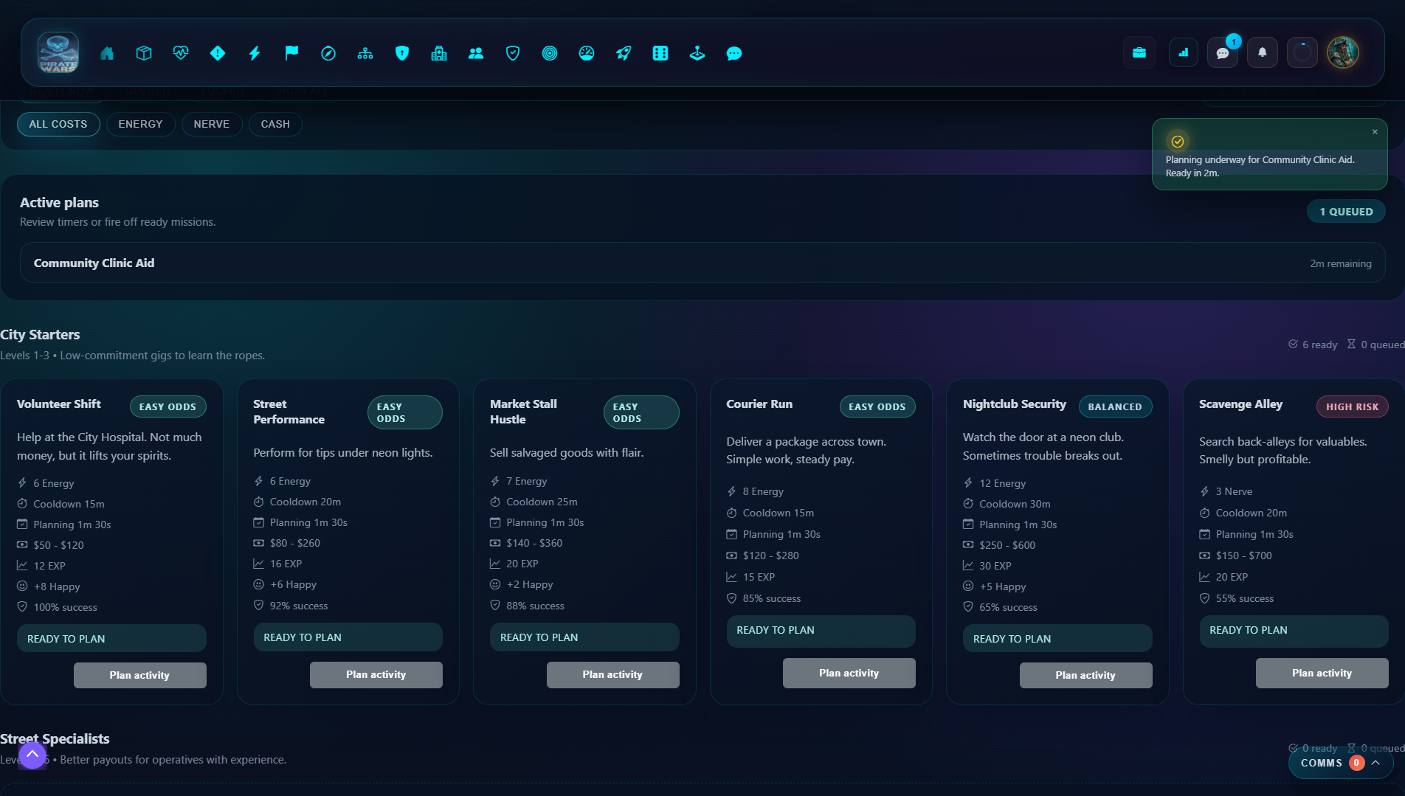Expand the COMMS panel chevron
This screenshot has height=796, width=1405.
click(x=1375, y=763)
